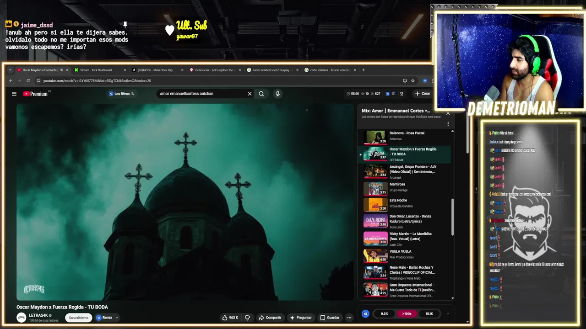The image size is (586, 329).
Task: Click the playlist panel scrollbar thumb
Action: coord(453,217)
